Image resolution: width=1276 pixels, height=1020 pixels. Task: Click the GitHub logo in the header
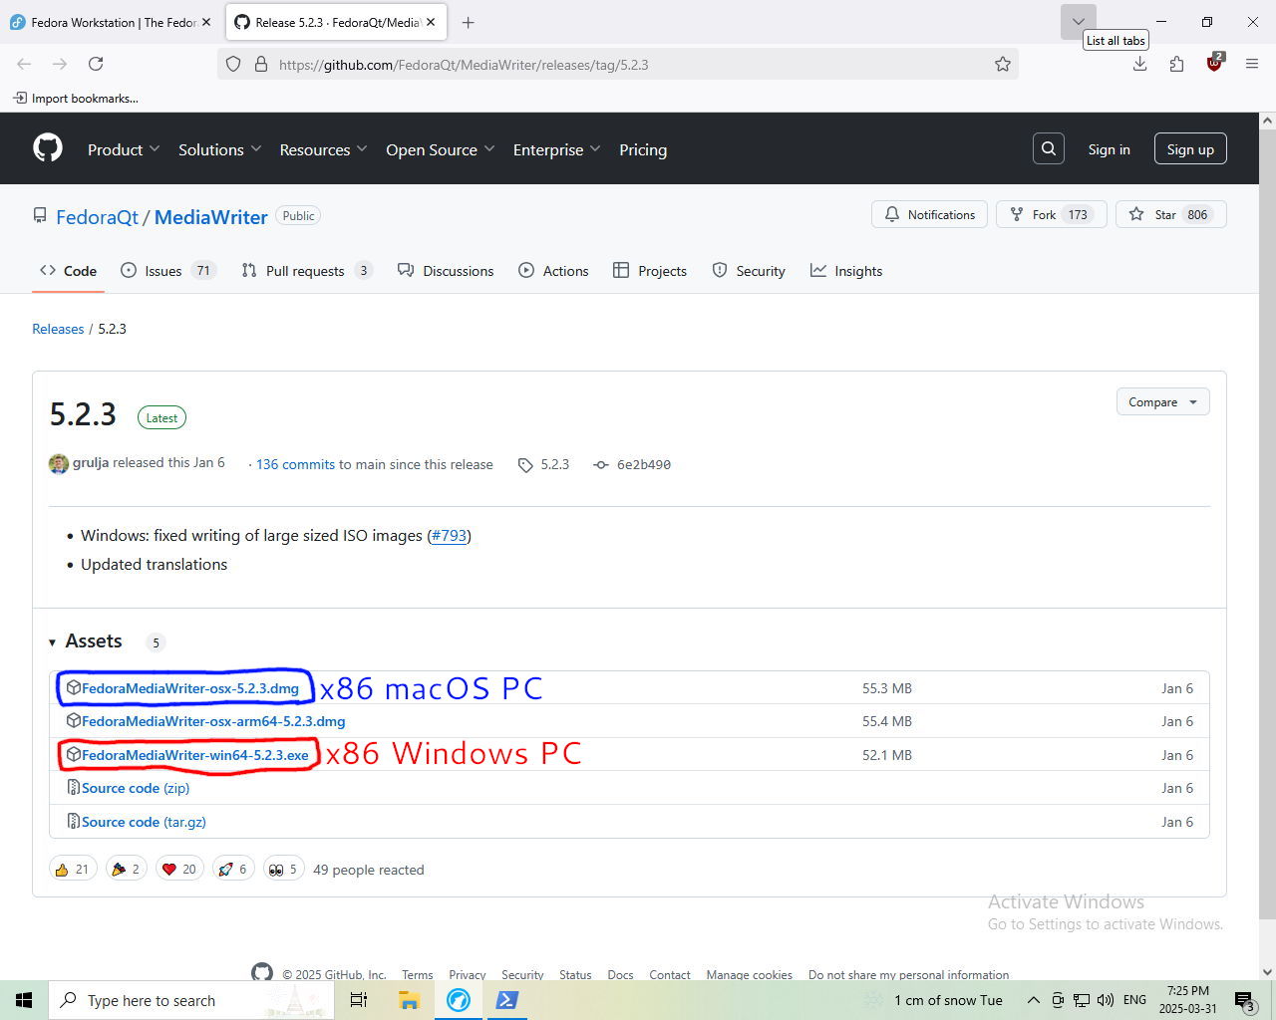(48, 148)
